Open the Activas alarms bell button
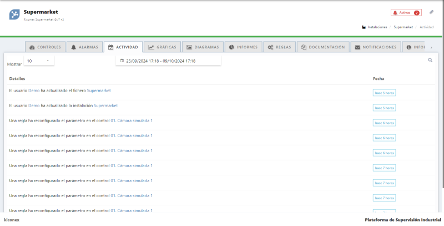Image resolution: width=444 pixels, height=226 pixels. (406, 13)
